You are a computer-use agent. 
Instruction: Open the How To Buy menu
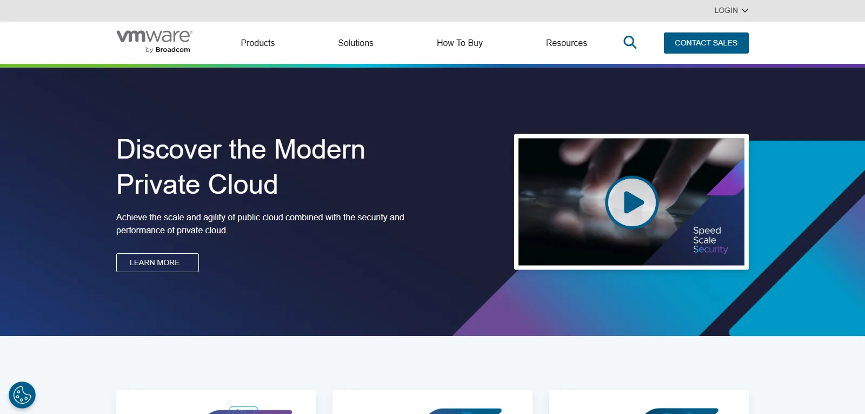tap(460, 43)
